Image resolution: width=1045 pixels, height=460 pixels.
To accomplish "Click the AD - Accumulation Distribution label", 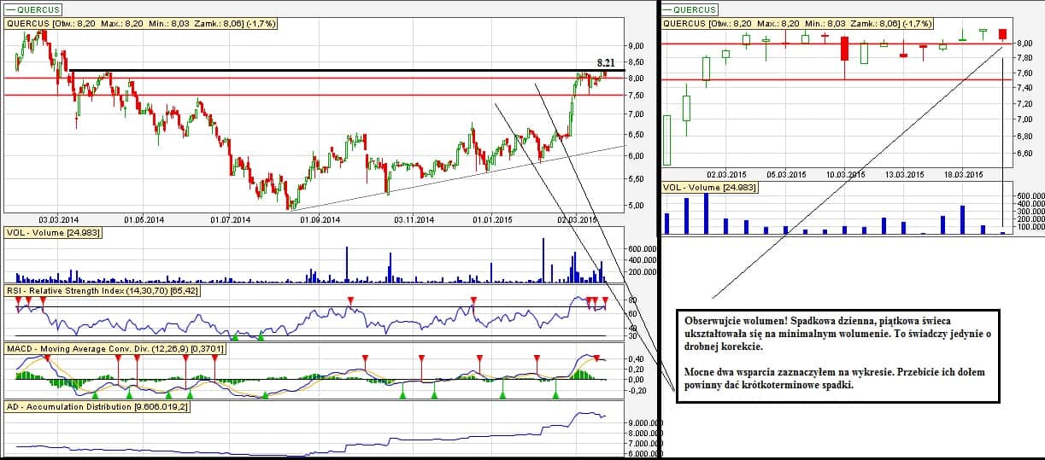I will click(x=96, y=406).
